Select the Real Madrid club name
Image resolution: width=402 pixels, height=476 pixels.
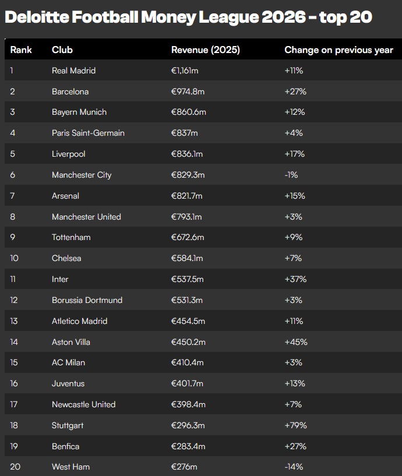73,70
